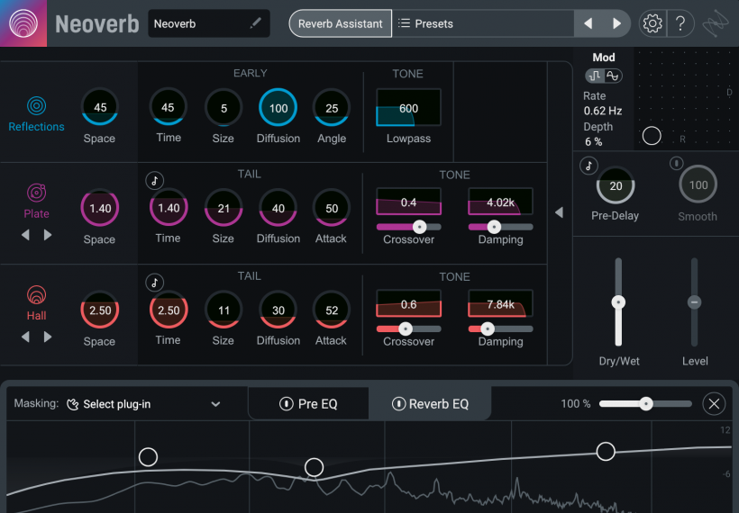Load the next preset
The width and height of the screenshot is (739, 513).
[x=616, y=23]
